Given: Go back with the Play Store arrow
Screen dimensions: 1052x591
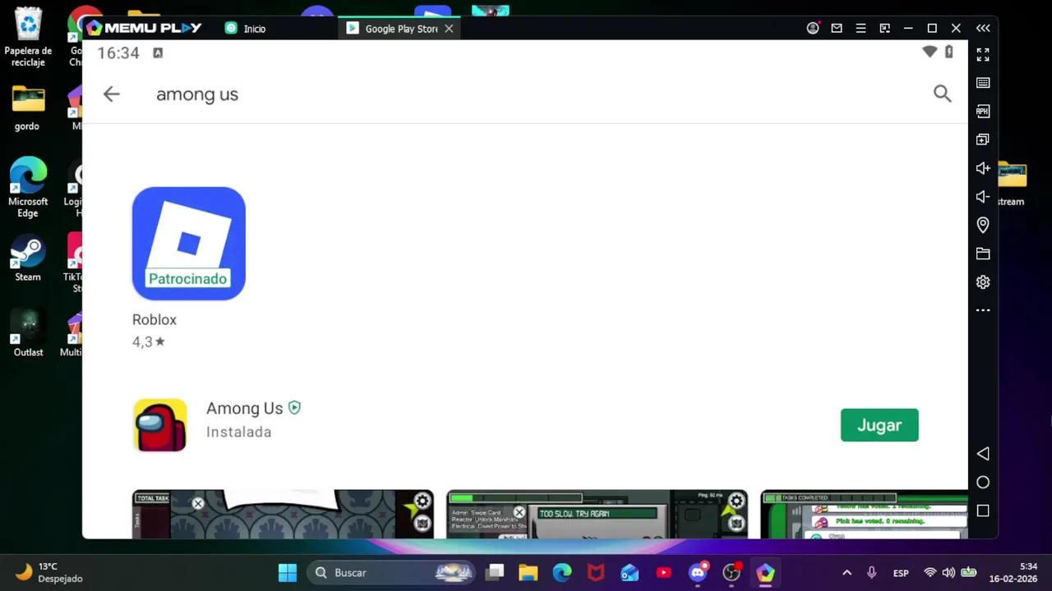Looking at the screenshot, I should [x=112, y=94].
